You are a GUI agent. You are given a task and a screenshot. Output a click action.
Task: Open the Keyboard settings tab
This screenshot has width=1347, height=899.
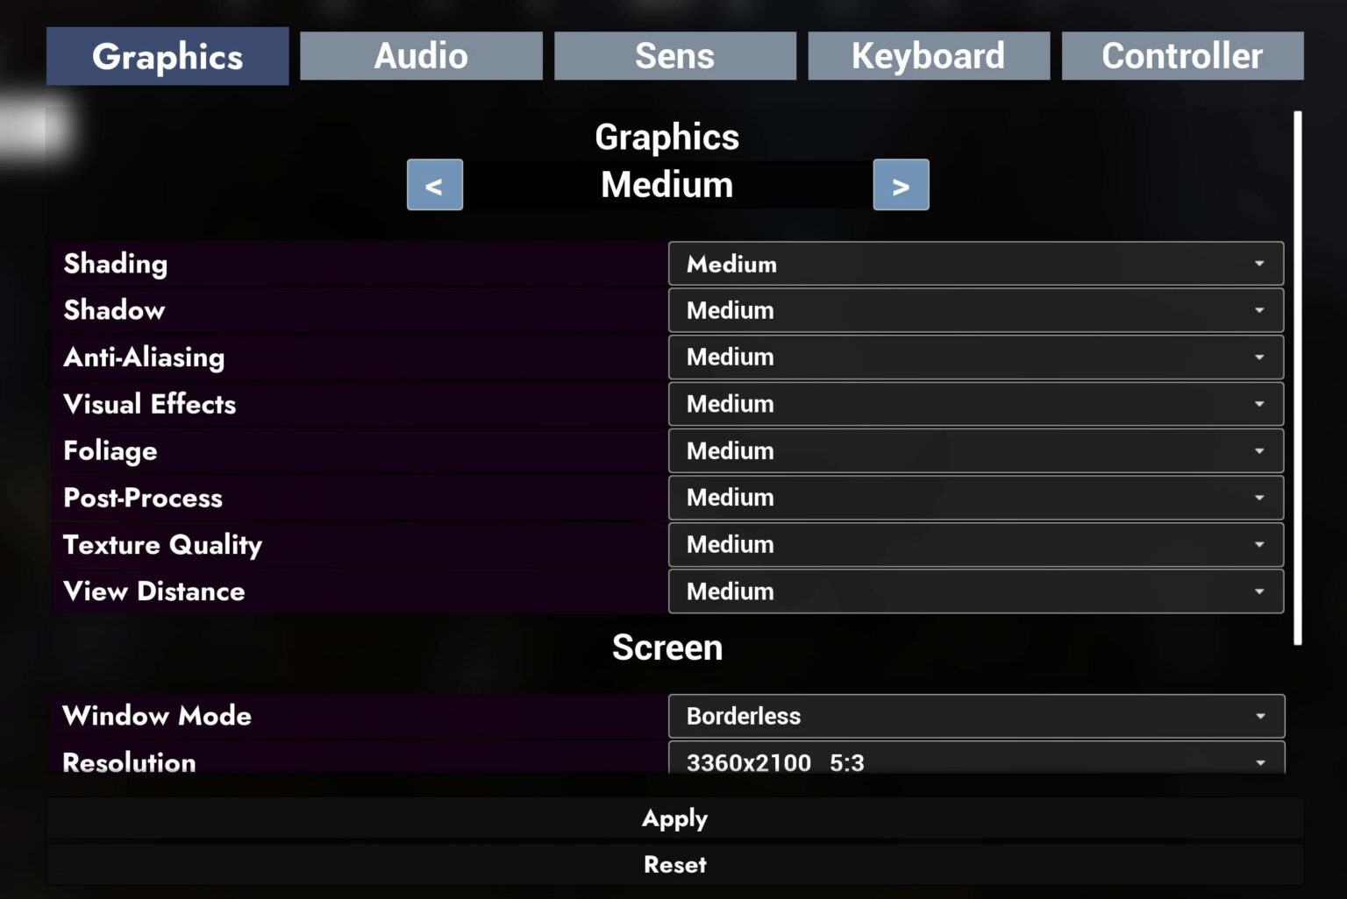[928, 55]
